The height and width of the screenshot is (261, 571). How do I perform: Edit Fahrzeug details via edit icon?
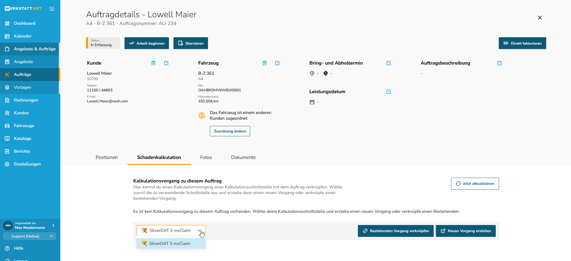tap(277, 63)
